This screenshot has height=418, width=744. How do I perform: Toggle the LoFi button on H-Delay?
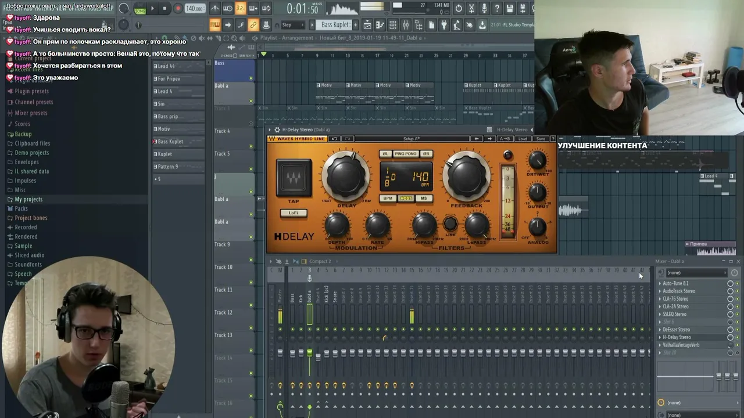coord(293,213)
